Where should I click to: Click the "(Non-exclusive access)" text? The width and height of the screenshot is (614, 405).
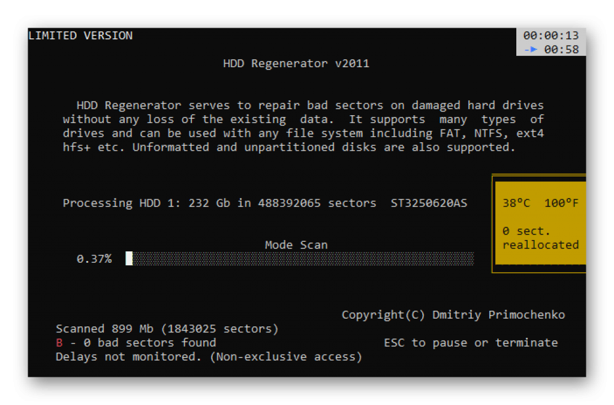click(x=286, y=357)
